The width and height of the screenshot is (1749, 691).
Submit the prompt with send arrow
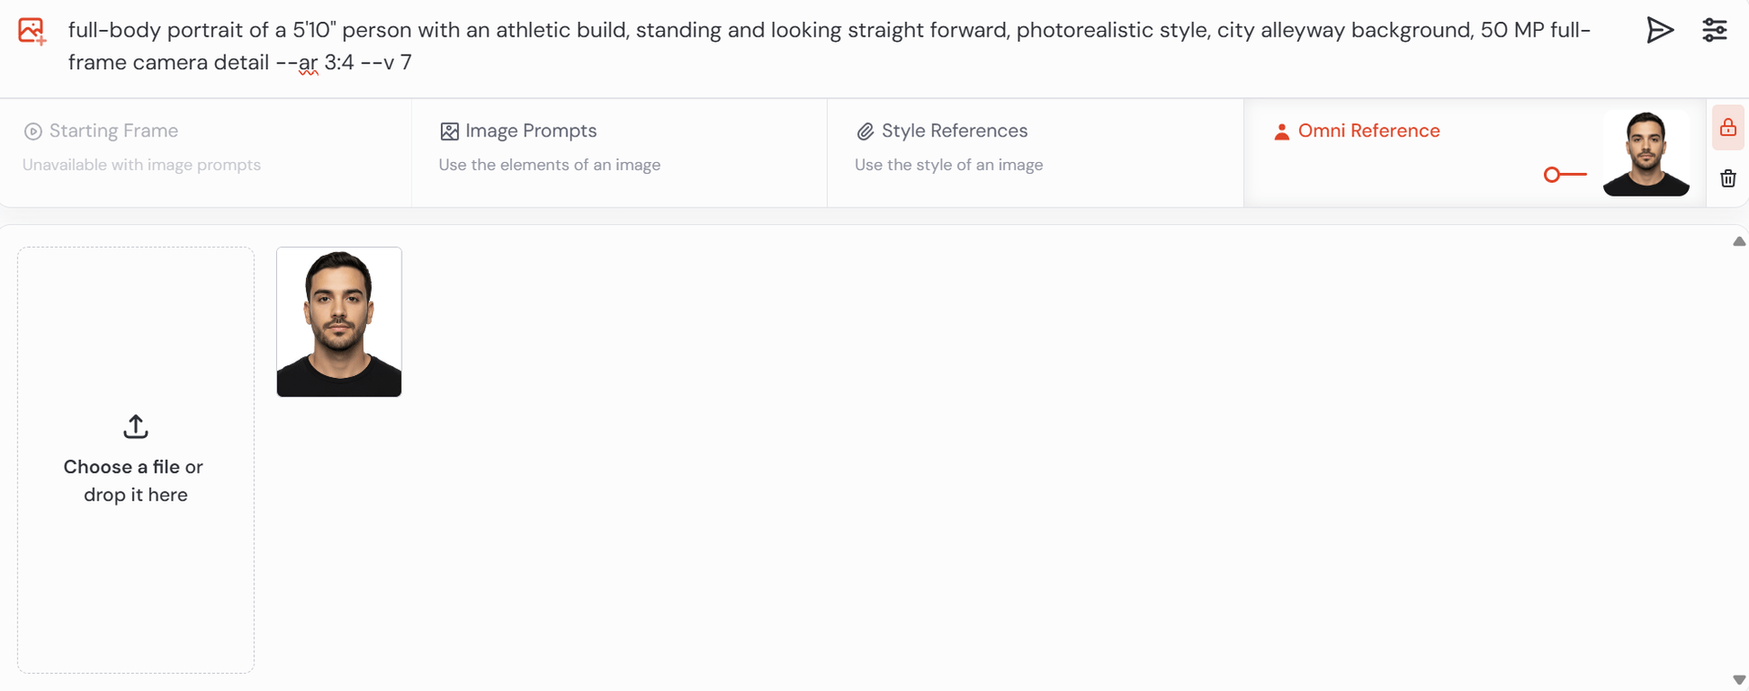[1660, 30]
